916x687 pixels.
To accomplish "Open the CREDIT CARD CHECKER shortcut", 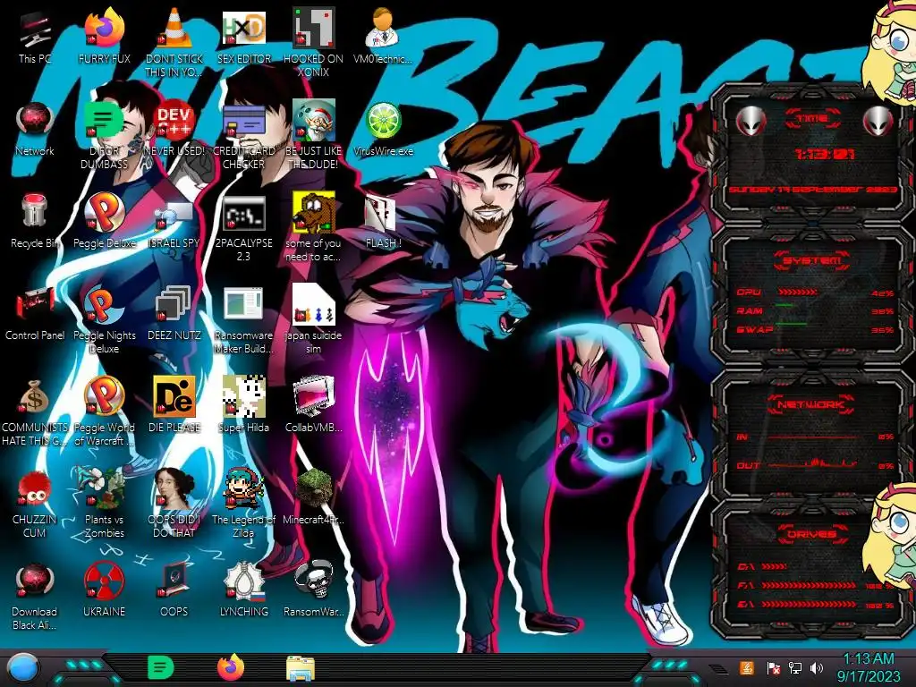I will [x=243, y=136].
